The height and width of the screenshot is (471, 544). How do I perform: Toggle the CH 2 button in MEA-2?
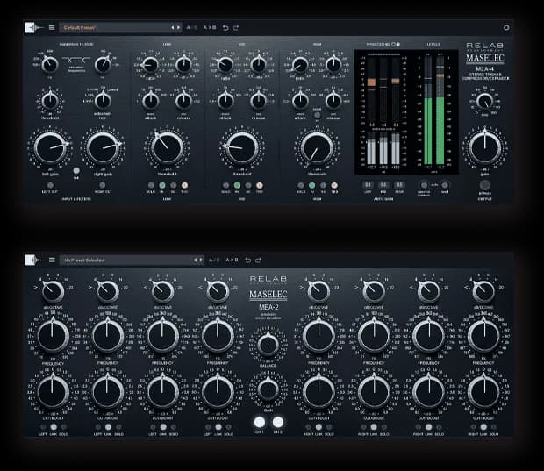(278, 422)
